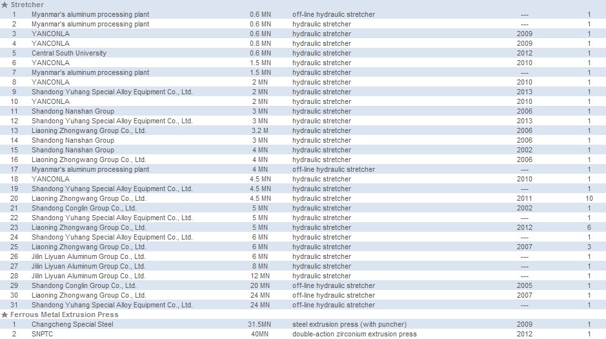This screenshot has width=606, height=339.
Task: Click Myanmar's aluminum processing plant in row 7
Action: (x=90, y=72)
